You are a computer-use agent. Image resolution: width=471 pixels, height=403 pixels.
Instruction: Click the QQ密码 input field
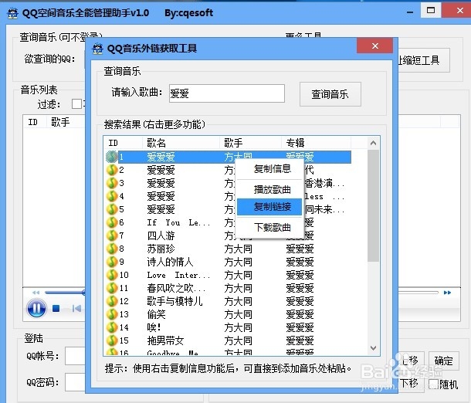tap(75, 382)
